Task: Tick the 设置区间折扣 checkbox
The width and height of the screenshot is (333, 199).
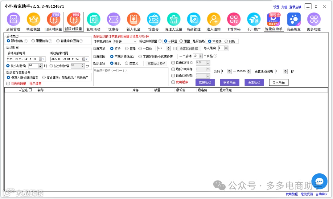Action: (175, 49)
